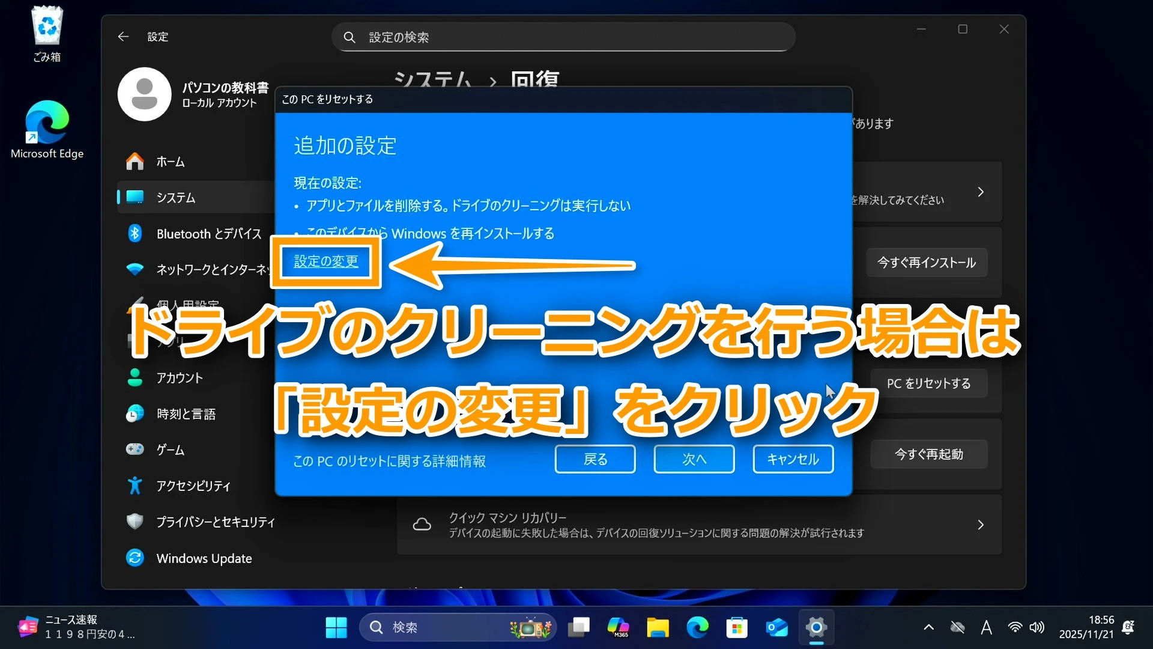This screenshot has width=1153, height=649.
Task: Open File Explorer from the taskbar
Action: coord(658,627)
